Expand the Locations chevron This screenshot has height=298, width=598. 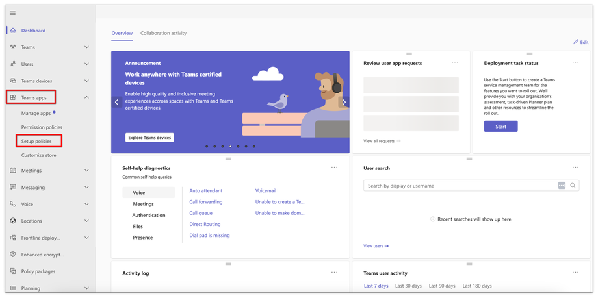(x=86, y=221)
